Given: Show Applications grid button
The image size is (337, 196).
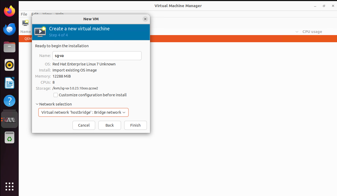Looking at the screenshot, I should click(x=9, y=186).
